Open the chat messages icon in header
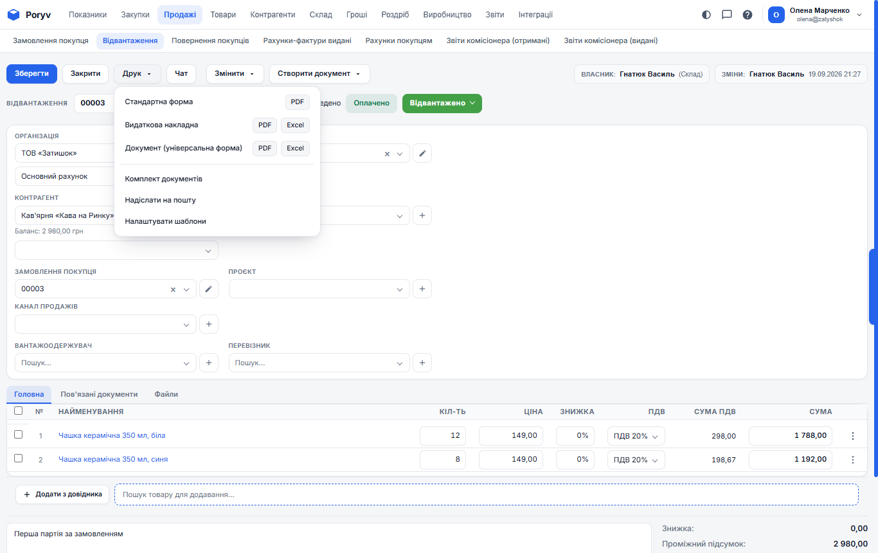 coord(727,15)
